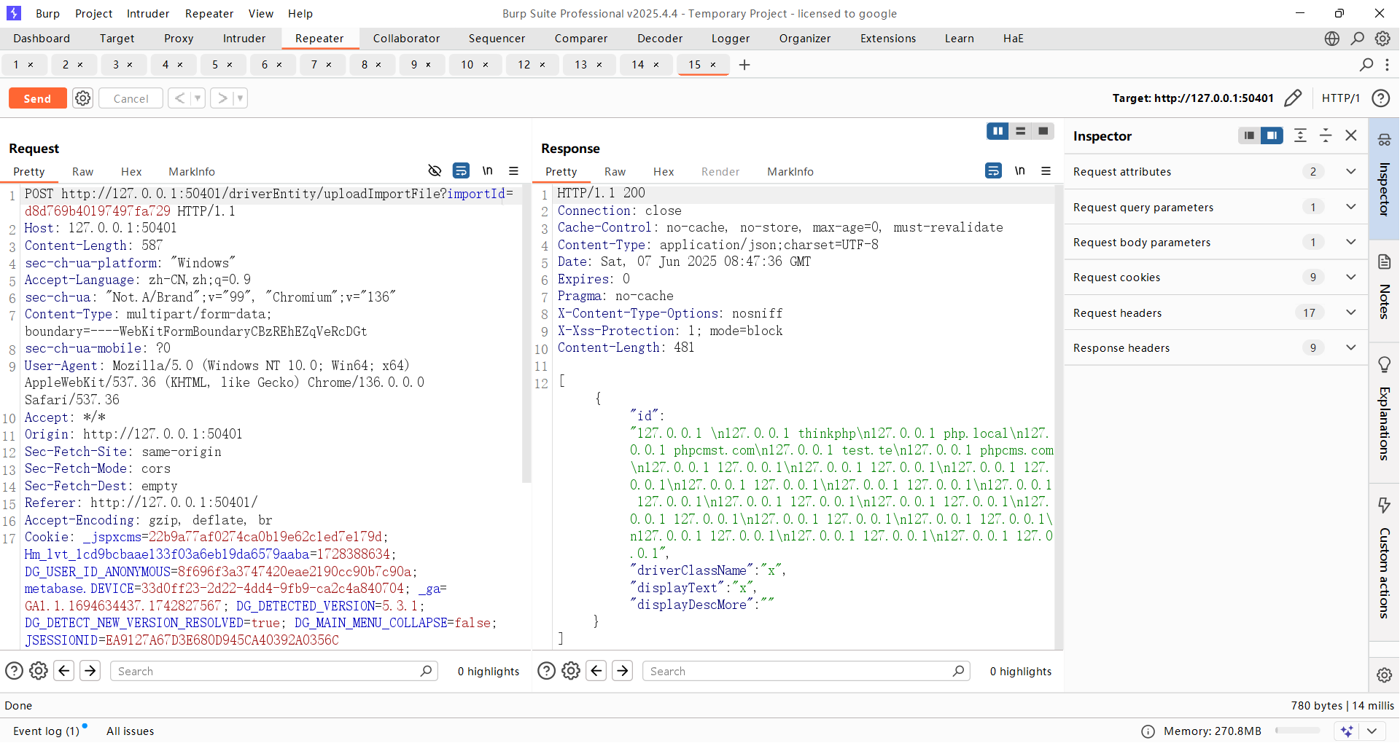This screenshot has width=1400, height=743.
Task: Close Repeater tab 15
Action: tap(713, 65)
